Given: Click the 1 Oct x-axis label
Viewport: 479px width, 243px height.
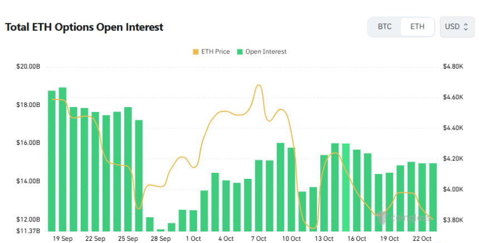Looking at the screenshot, I should [x=193, y=239].
